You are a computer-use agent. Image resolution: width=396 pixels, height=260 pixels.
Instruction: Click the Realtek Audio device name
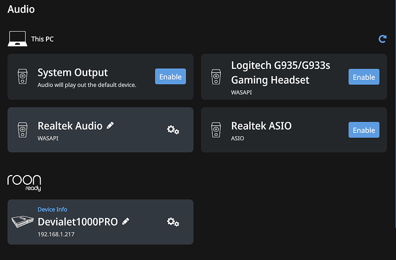[x=70, y=126]
